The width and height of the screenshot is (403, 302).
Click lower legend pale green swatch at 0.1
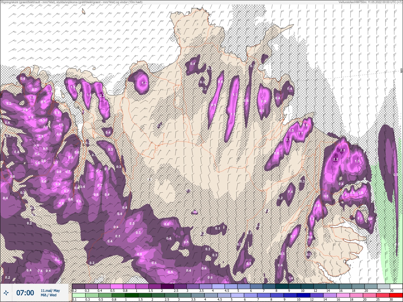coord(78,295)
